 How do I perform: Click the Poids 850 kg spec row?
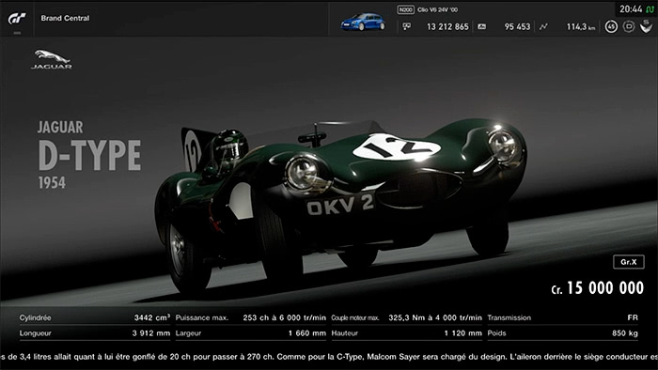[x=563, y=333]
